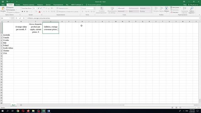The height and width of the screenshot is (113, 201).
Task: Select the Лист1 sheet tab
Action: coord(14,105)
